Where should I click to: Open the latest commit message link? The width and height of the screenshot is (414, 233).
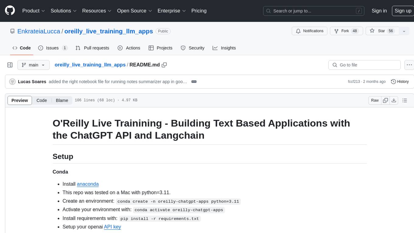[118, 81]
